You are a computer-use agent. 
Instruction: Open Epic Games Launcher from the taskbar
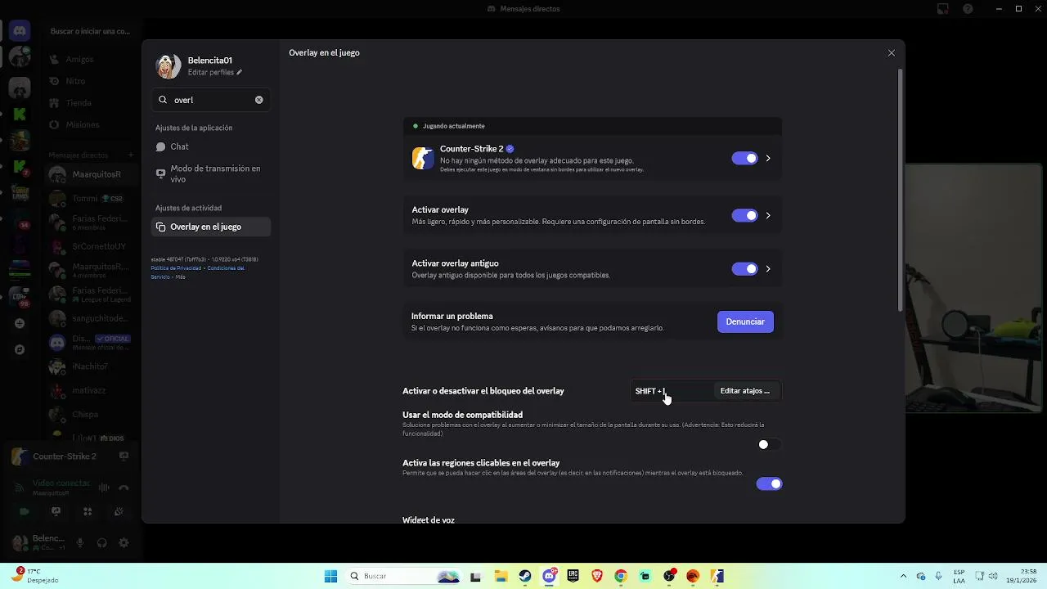(573, 576)
